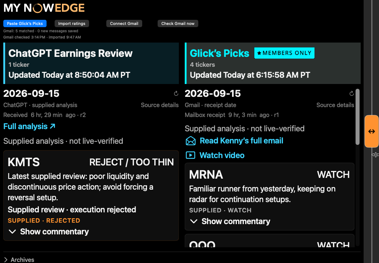Viewport: 379px width, 263px height.
Task: Click 'Supplied review · execution rejected' text
Action: tap(72, 209)
